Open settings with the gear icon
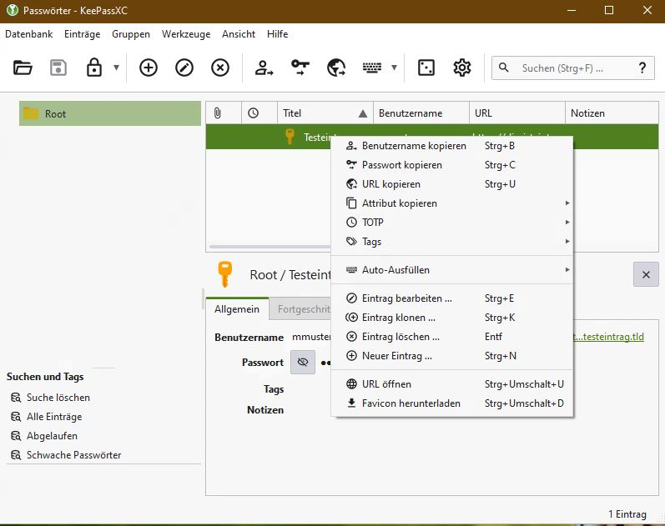 tap(462, 68)
